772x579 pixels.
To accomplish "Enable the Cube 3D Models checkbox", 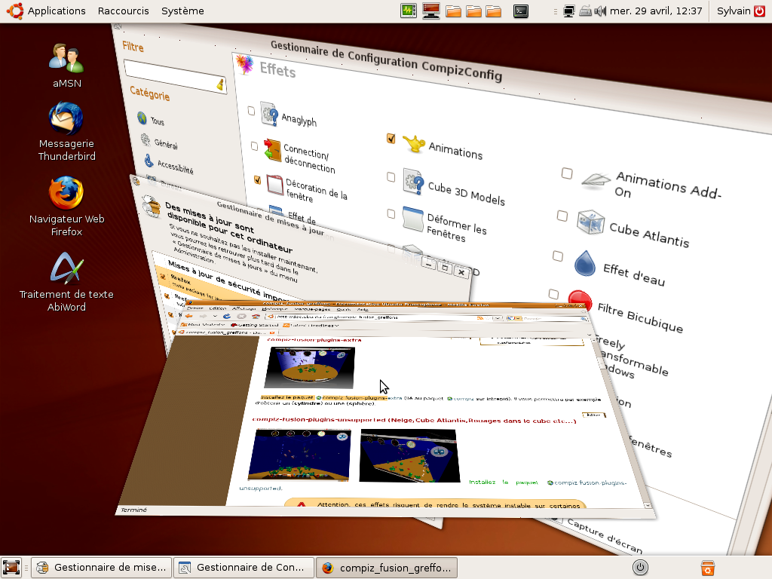I will coord(391,176).
